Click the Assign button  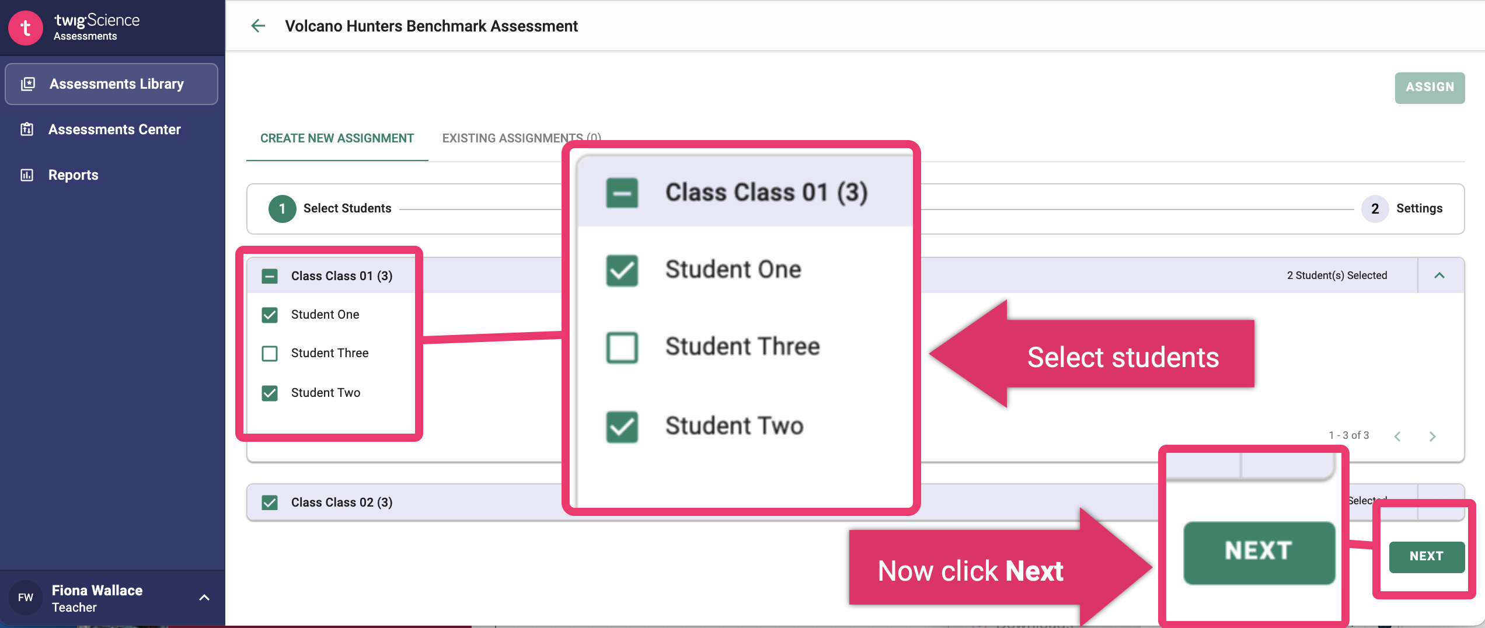[1430, 87]
